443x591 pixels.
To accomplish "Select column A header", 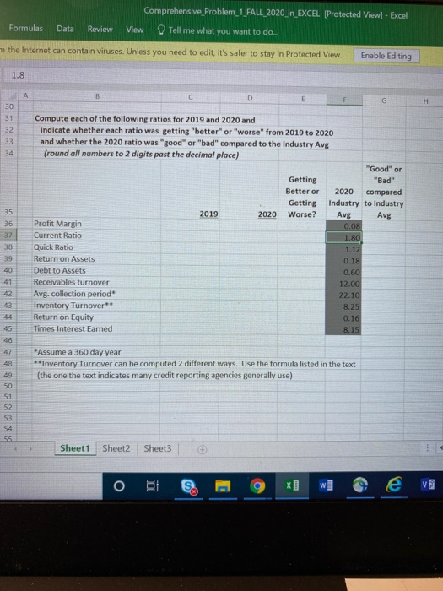I will click(x=24, y=95).
